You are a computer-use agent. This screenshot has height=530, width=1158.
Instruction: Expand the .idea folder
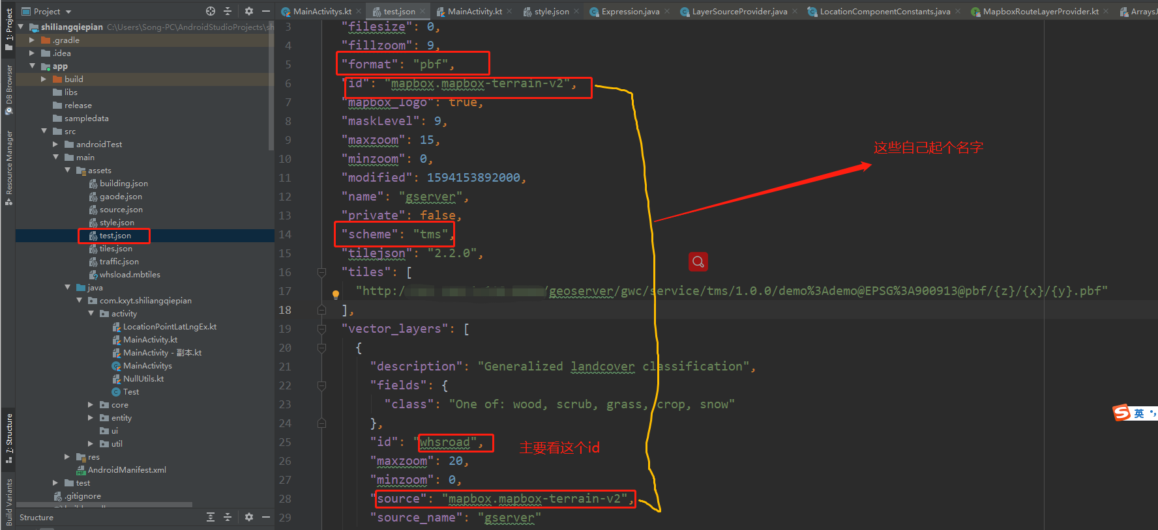click(x=32, y=53)
